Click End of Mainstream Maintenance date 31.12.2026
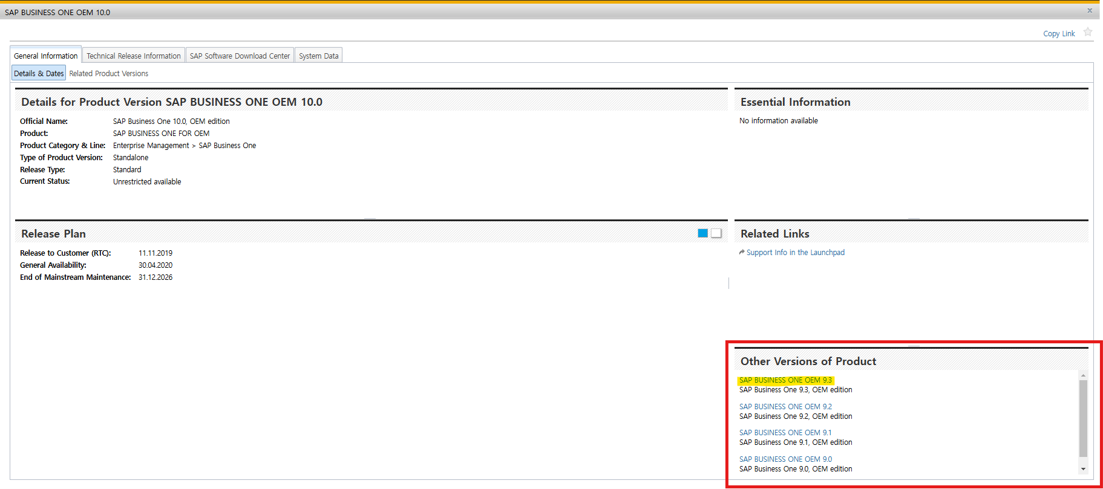This screenshot has height=489, width=1103. tap(155, 277)
